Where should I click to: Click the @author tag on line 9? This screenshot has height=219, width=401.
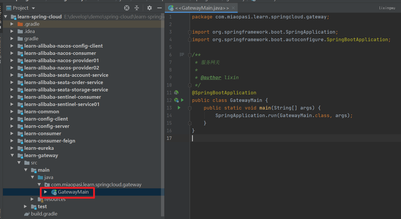211,77
